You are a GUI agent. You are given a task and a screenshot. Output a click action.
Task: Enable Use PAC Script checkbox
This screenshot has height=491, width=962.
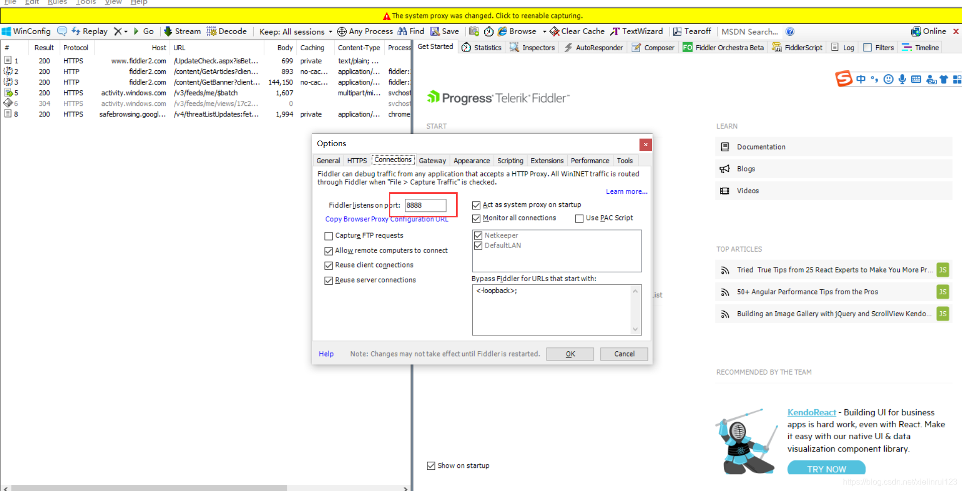579,218
